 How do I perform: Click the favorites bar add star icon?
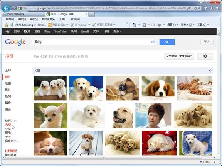tap(7, 25)
